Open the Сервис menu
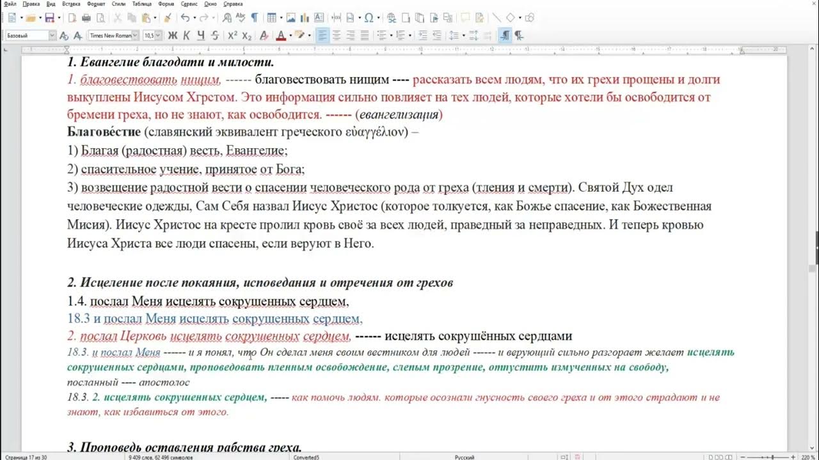819x460 pixels. coord(189,4)
